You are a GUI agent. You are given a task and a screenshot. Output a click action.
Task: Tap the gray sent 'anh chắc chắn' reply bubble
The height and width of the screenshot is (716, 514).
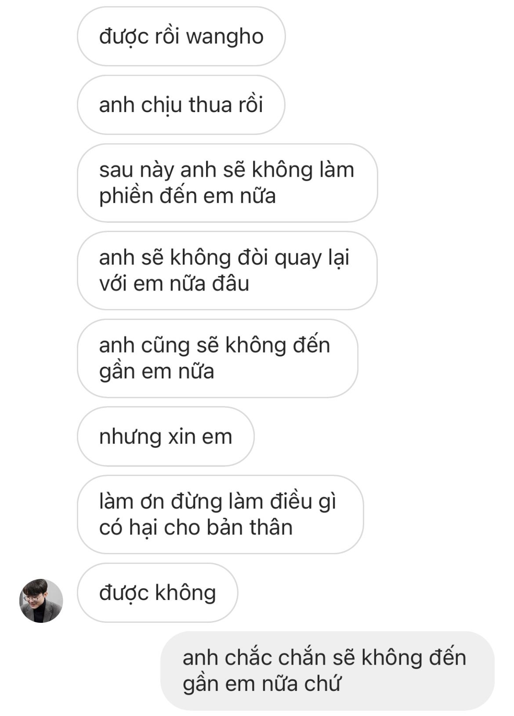pyautogui.click(x=327, y=671)
